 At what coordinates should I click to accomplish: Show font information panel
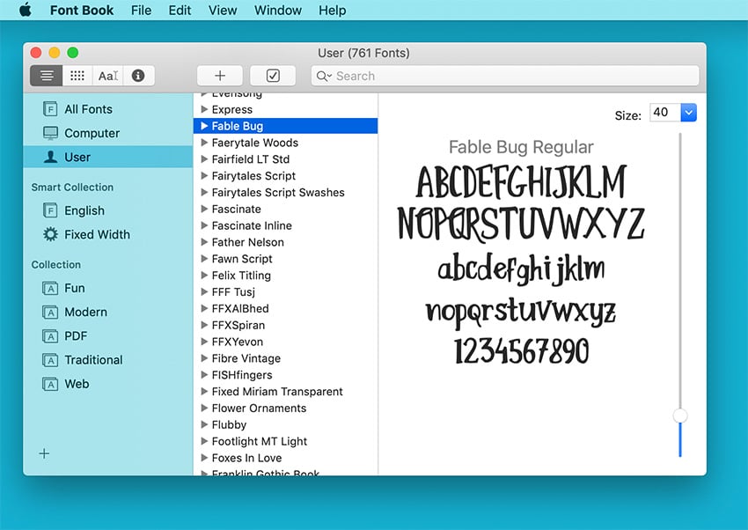click(x=138, y=76)
